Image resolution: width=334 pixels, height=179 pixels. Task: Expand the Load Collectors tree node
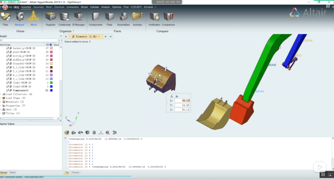tap(1, 94)
